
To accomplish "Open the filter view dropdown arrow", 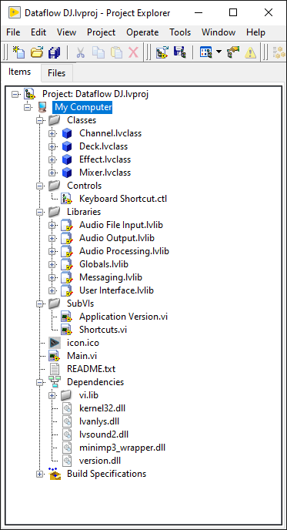I will (x=219, y=52).
